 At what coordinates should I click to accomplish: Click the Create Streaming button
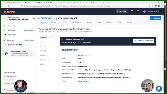tap(29, 41)
